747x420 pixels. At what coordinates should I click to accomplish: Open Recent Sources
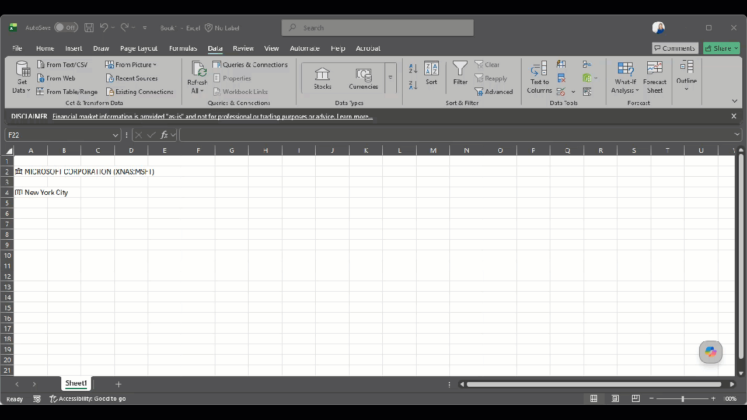pyautogui.click(x=131, y=78)
